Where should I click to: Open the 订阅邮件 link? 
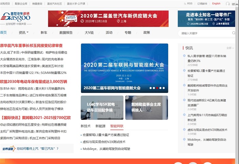click(202, 4)
